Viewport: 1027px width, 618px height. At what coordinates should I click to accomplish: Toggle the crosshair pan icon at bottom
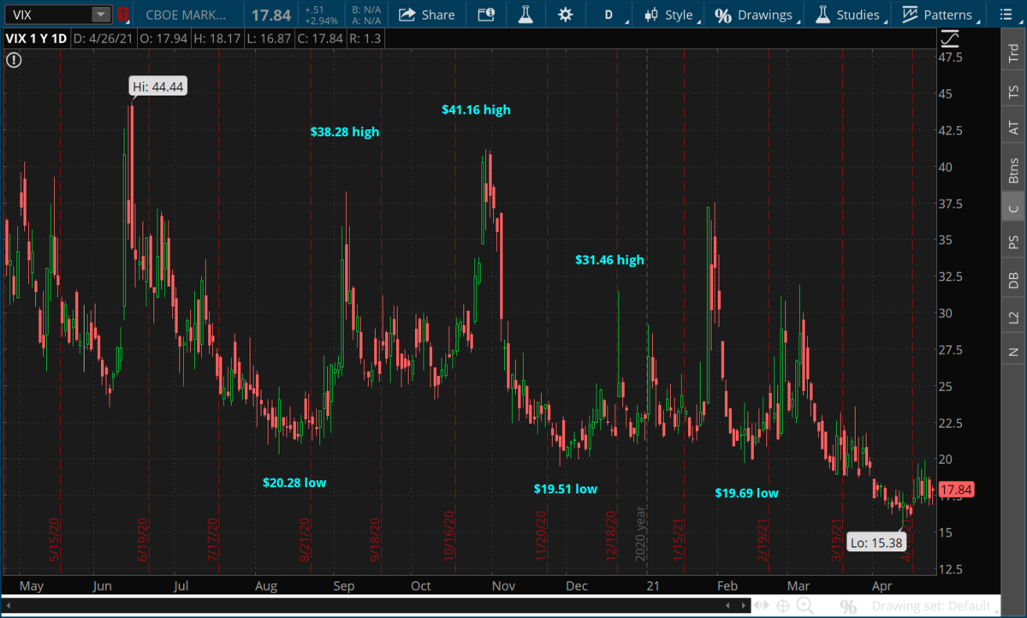tap(783, 606)
